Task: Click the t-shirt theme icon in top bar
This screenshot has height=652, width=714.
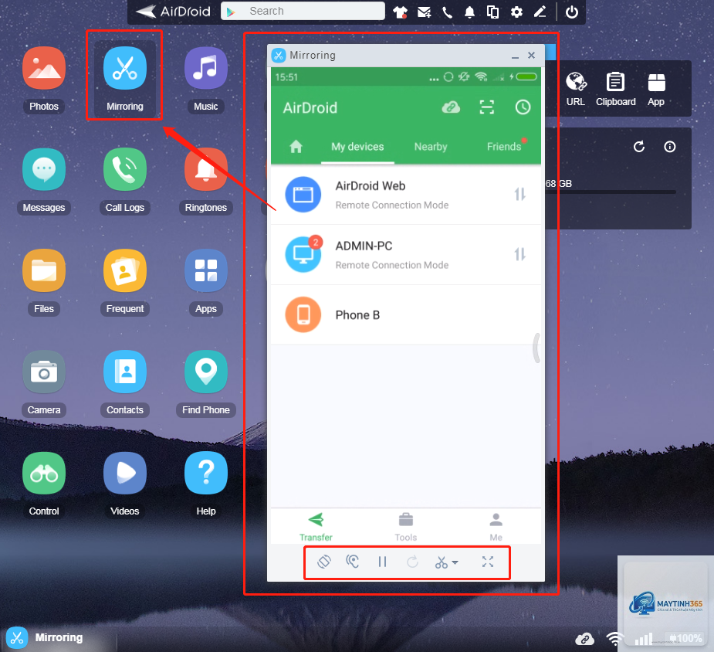Action: [400, 12]
